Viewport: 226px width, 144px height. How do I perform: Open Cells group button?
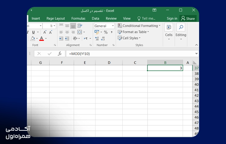[x=169, y=32]
